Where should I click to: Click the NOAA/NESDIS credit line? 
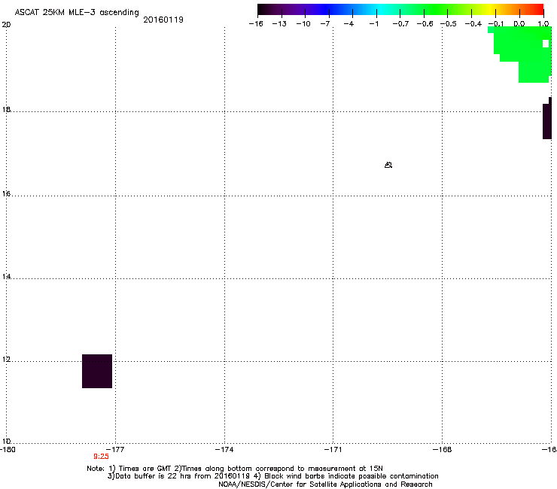pyautogui.click(x=325, y=484)
